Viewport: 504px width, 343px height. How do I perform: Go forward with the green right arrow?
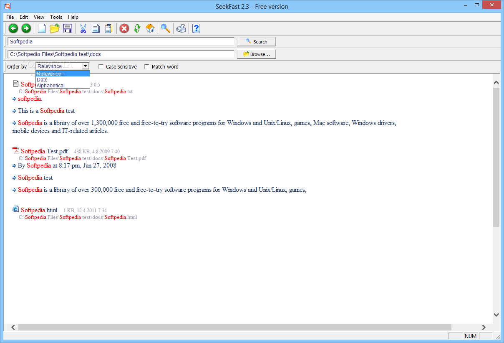coord(26,28)
